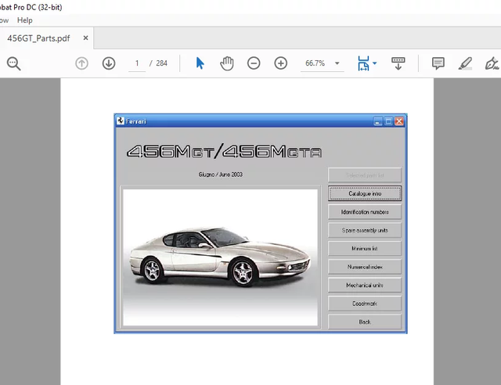Open the Mechanical units section
Viewport: 501px width, 385px height.
(365, 285)
